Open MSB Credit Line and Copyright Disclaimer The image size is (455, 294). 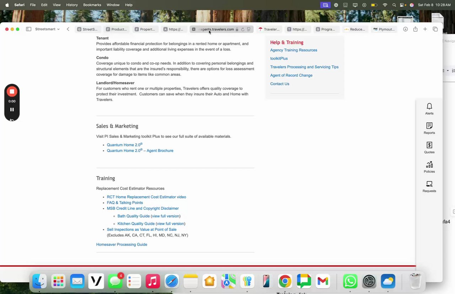pos(143,208)
